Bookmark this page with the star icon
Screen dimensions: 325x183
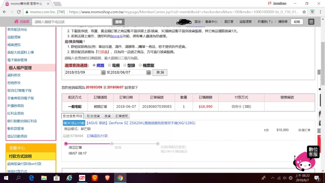click(304, 12)
